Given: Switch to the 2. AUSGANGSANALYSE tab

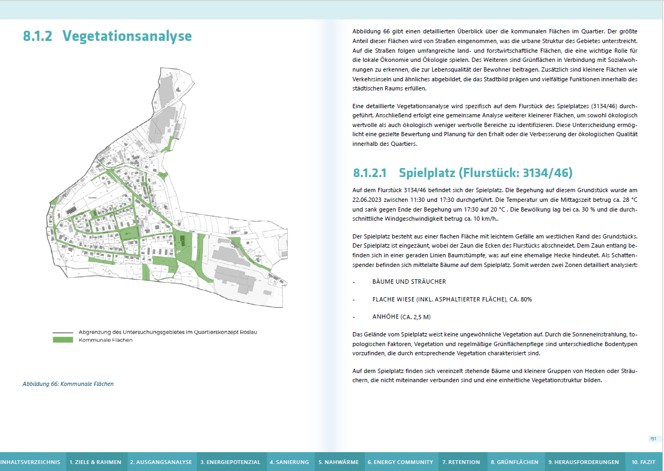Looking at the screenshot, I should (161, 462).
